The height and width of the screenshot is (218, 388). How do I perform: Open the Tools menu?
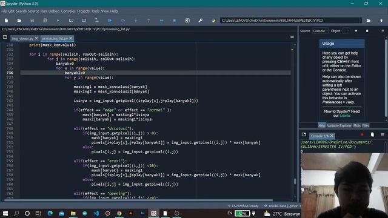[95, 11]
